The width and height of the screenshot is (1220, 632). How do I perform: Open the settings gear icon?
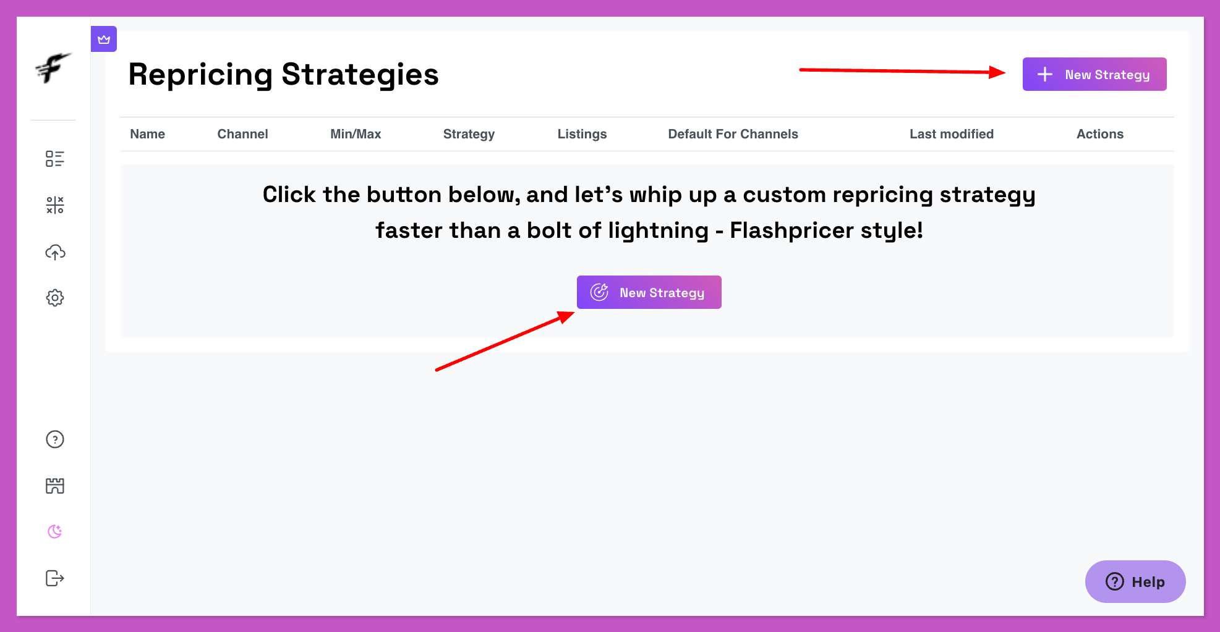tap(55, 298)
